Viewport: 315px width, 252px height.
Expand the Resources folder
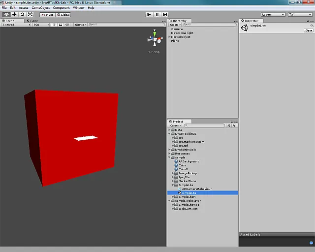[169, 154]
